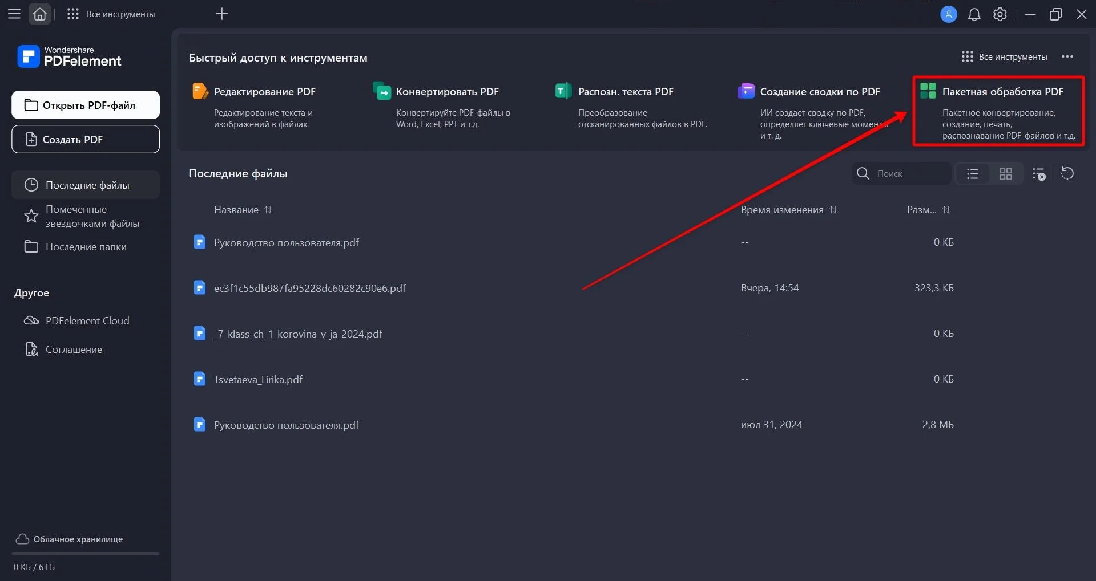1096x581 pixels.
Task: Open more options three-dots menu
Action: coord(1067,57)
